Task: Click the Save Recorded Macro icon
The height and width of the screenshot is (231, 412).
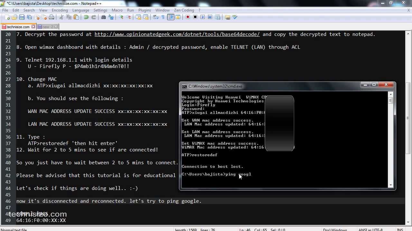Action: [x=218, y=17]
